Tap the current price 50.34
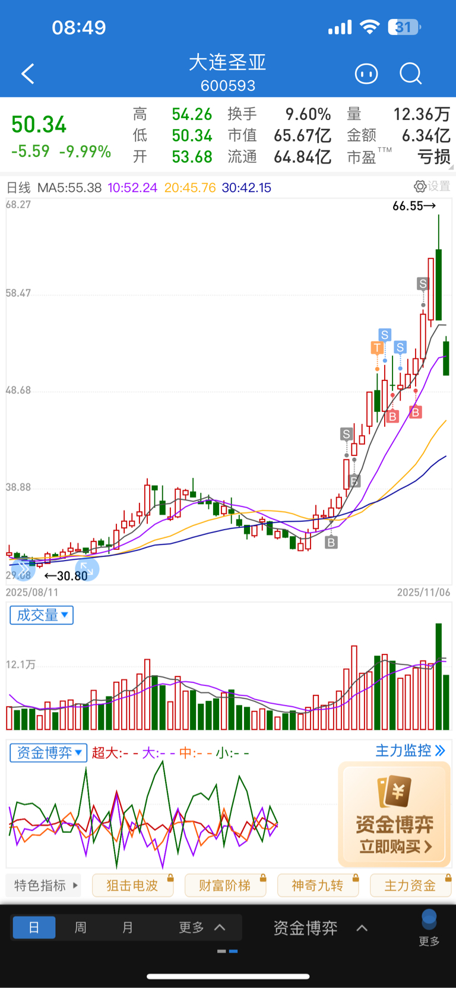Image resolution: width=456 pixels, height=988 pixels. tap(39, 124)
